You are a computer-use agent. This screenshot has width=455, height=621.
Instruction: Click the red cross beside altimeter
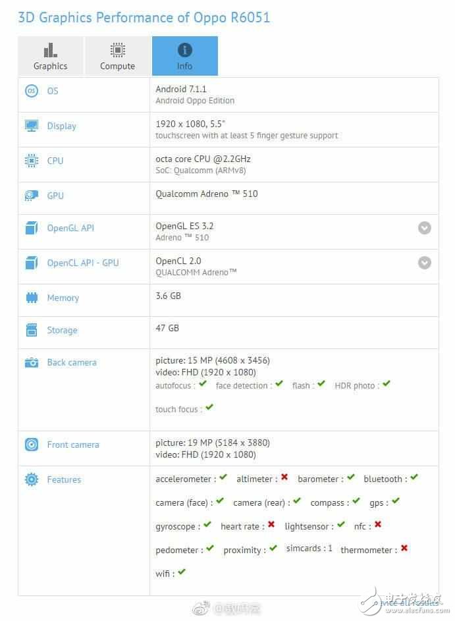[284, 477]
